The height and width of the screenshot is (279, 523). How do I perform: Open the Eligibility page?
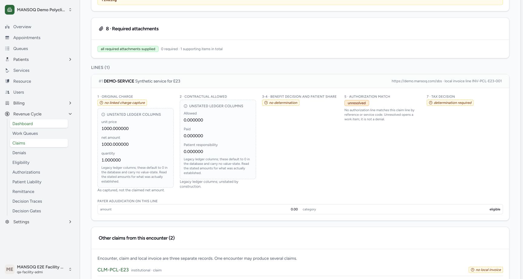tap(39, 162)
